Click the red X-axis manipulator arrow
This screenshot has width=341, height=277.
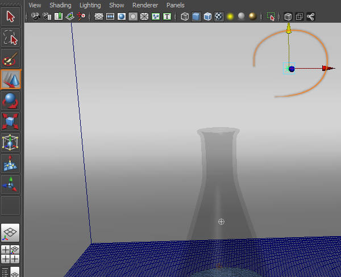point(325,68)
